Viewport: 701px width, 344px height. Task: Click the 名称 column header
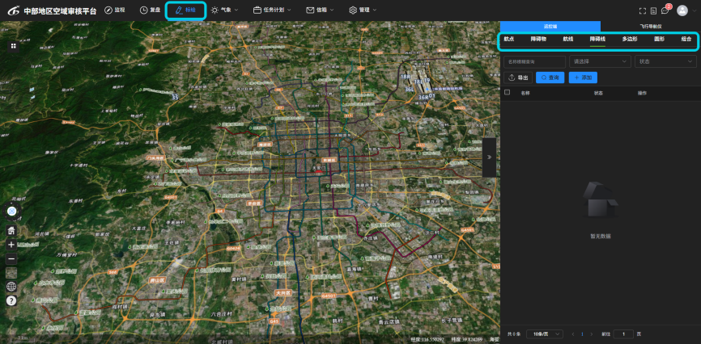click(525, 93)
